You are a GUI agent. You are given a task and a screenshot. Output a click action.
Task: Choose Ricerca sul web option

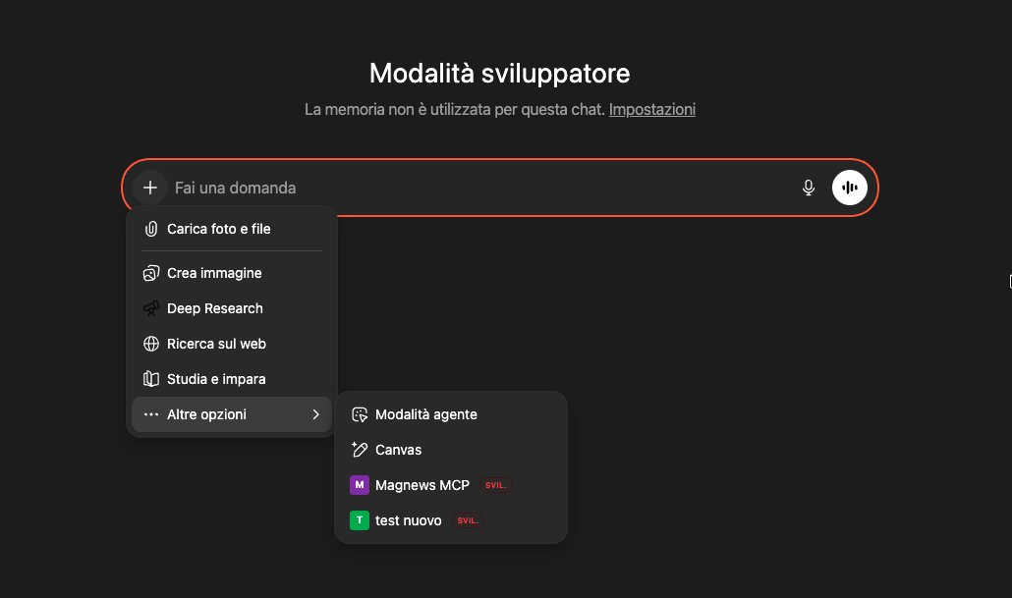coord(216,344)
